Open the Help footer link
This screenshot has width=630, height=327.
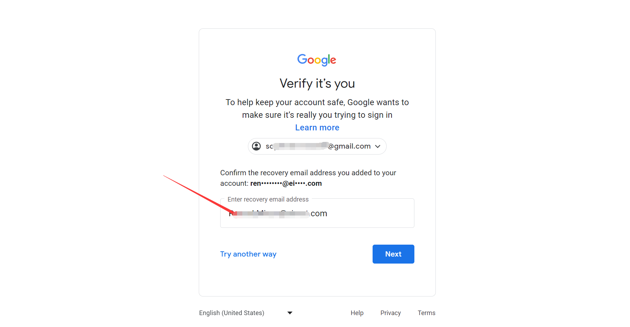click(x=357, y=313)
